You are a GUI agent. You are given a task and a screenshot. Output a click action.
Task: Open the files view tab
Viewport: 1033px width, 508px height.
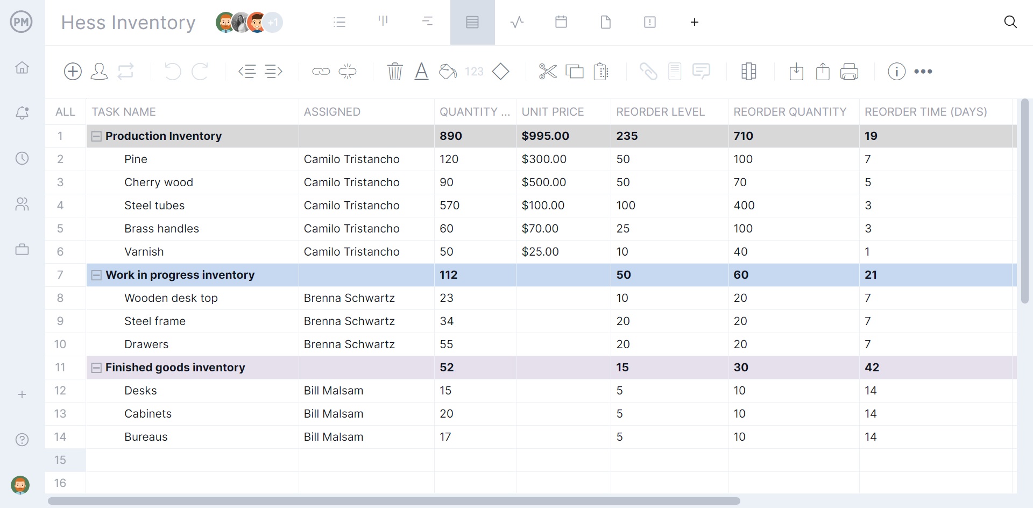click(x=606, y=22)
